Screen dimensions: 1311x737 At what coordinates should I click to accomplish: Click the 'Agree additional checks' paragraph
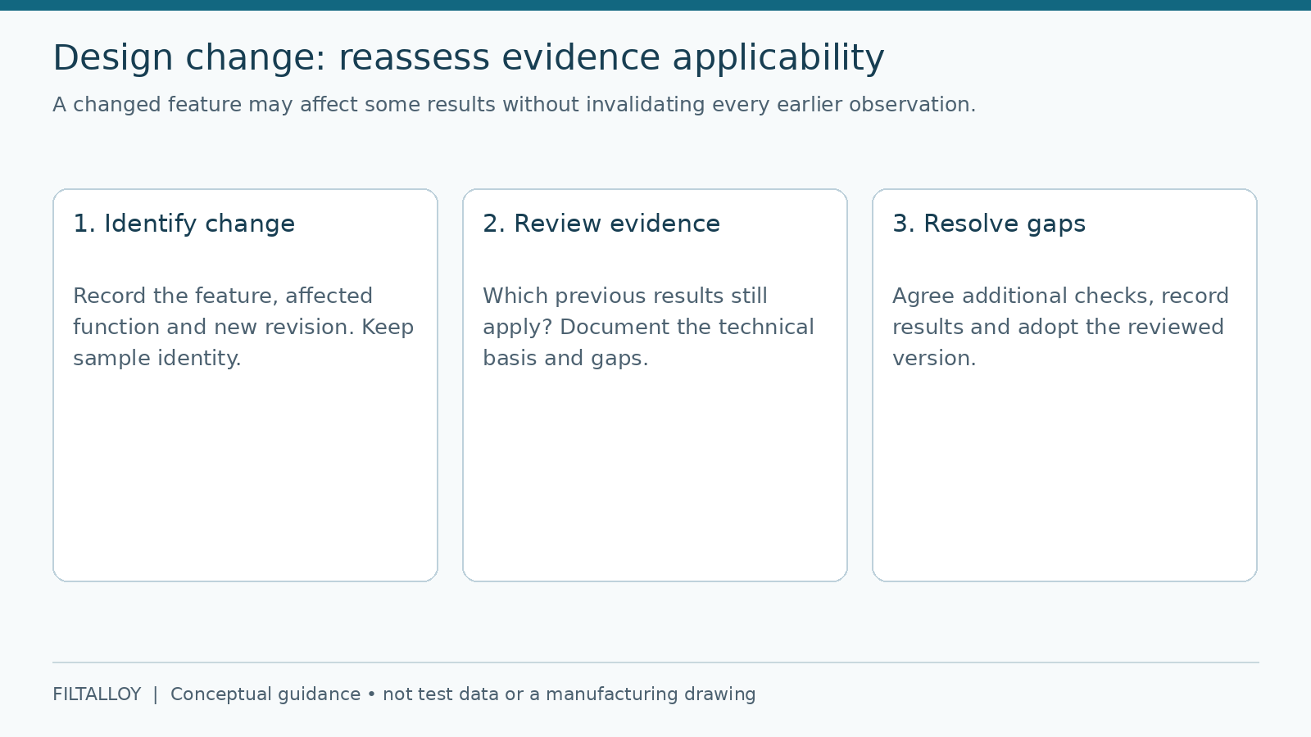click(1060, 327)
